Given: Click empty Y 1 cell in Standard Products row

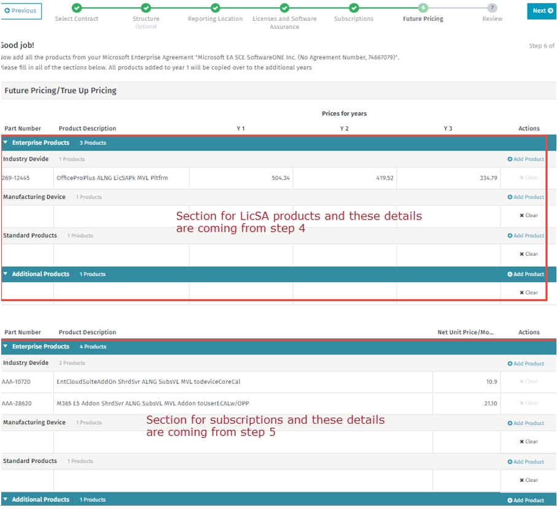Looking at the screenshot, I should click(241, 255).
